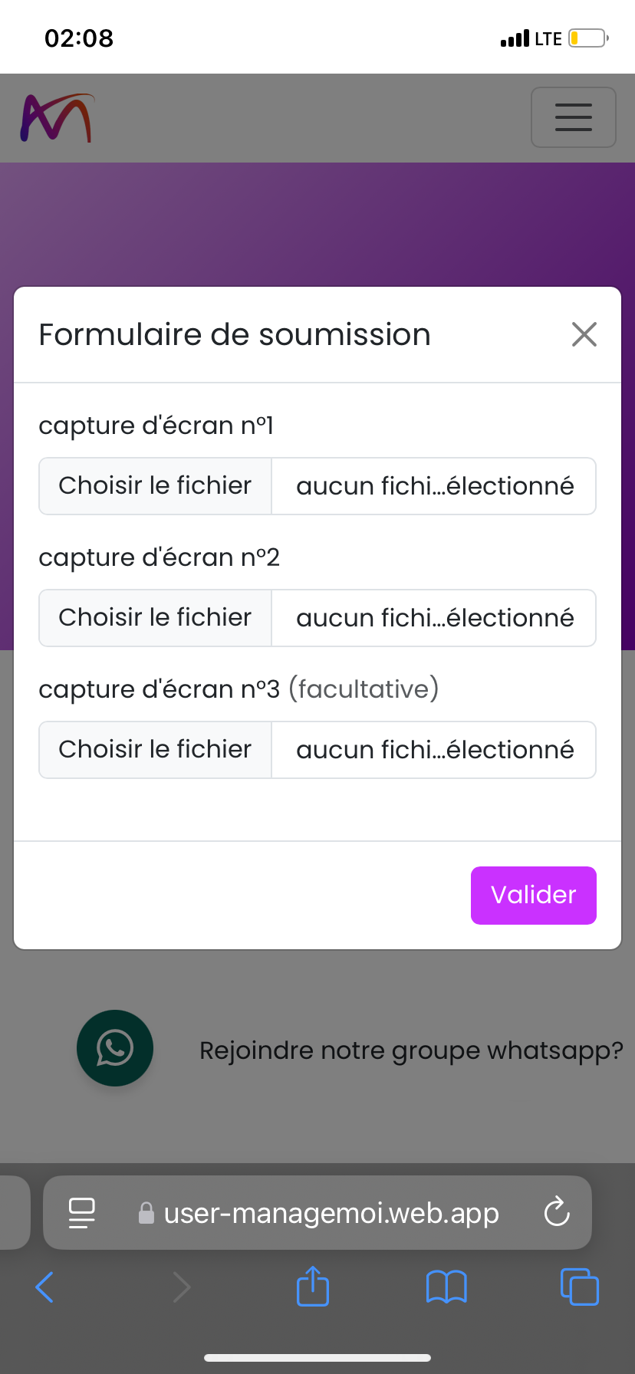Viewport: 635px width, 1374px height.
Task: Tap the second file name field
Action: 434,618
